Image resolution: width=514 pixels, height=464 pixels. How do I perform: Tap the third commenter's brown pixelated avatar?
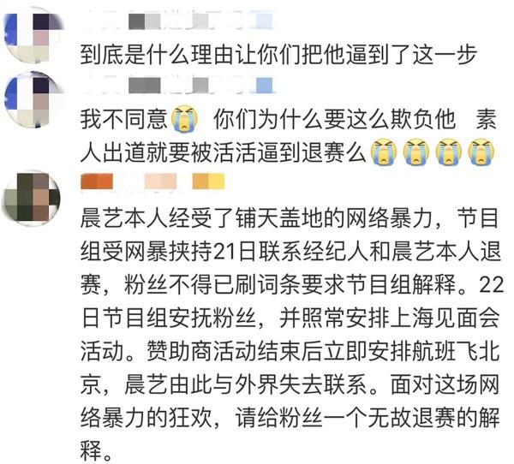tap(32, 198)
